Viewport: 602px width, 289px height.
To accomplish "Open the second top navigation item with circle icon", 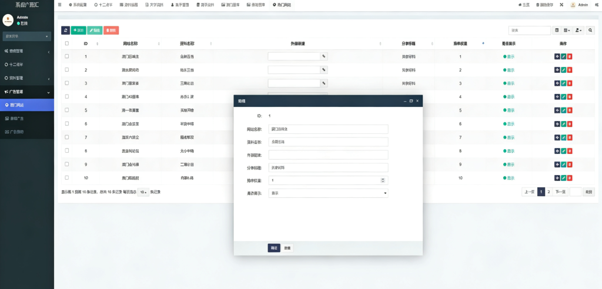I will [x=103, y=5].
